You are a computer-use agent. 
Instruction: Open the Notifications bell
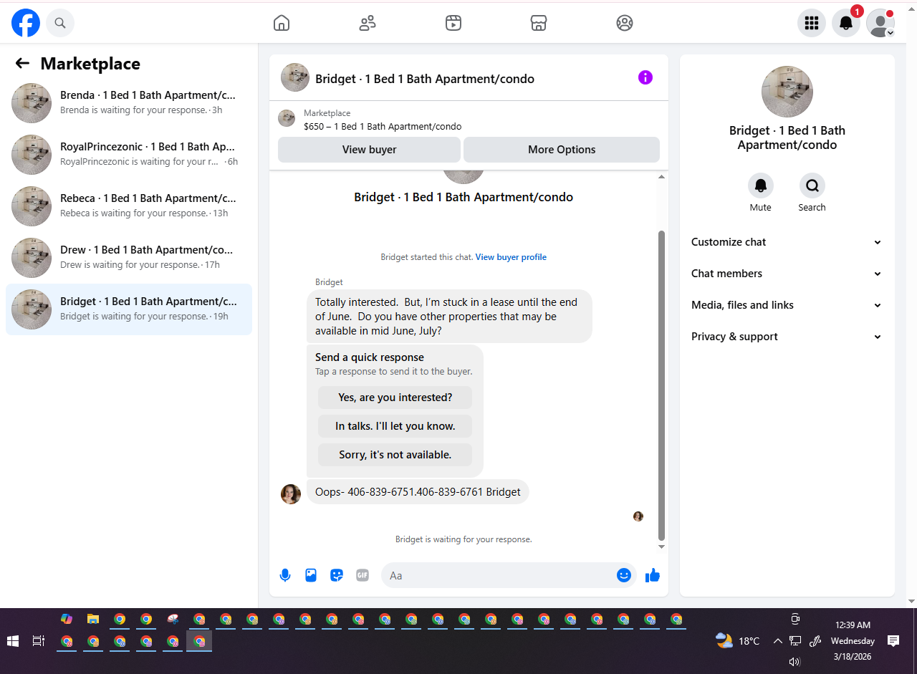click(x=846, y=24)
